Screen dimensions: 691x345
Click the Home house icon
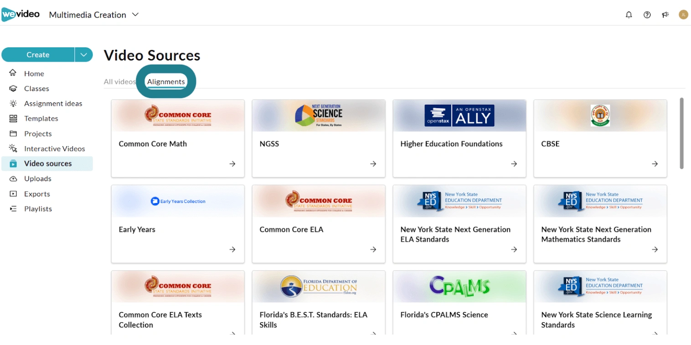click(x=13, y=73)
